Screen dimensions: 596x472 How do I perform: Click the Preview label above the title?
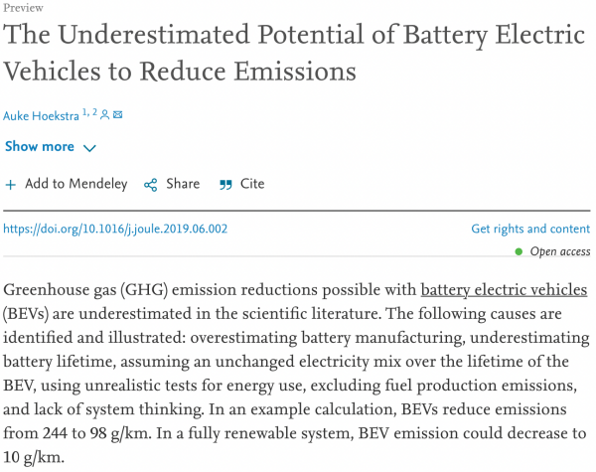coord(24,7)
